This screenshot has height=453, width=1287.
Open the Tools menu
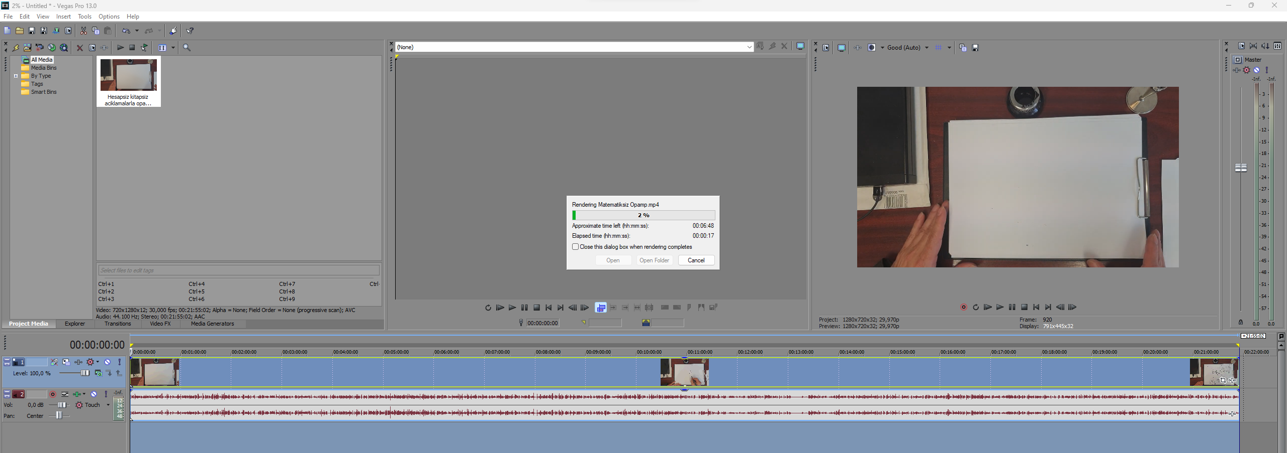tap(84, 17)
